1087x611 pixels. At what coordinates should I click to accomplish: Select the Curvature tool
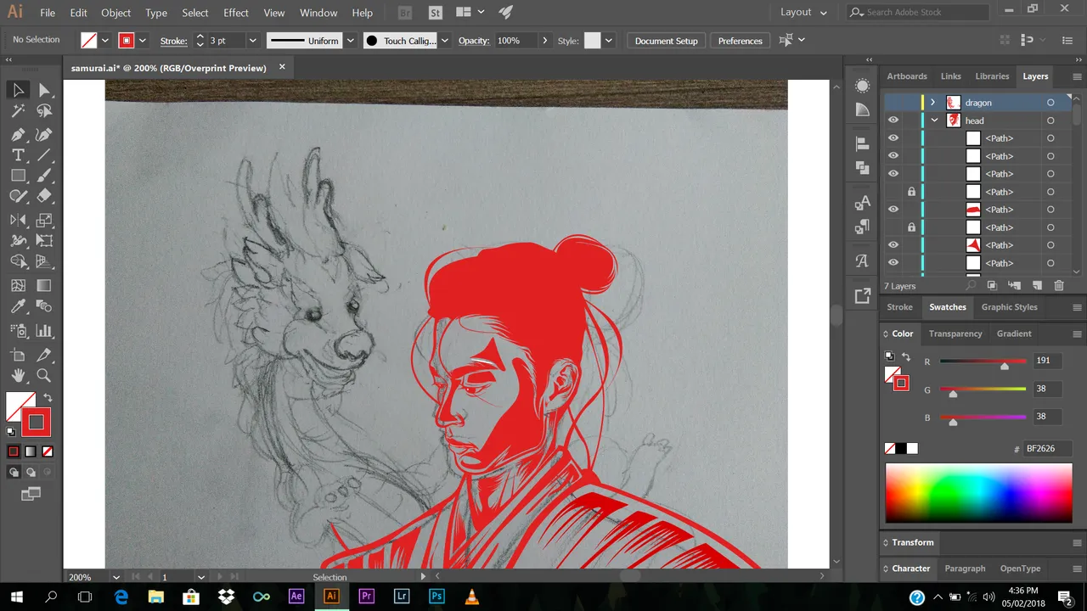click(x=44, y=134)
